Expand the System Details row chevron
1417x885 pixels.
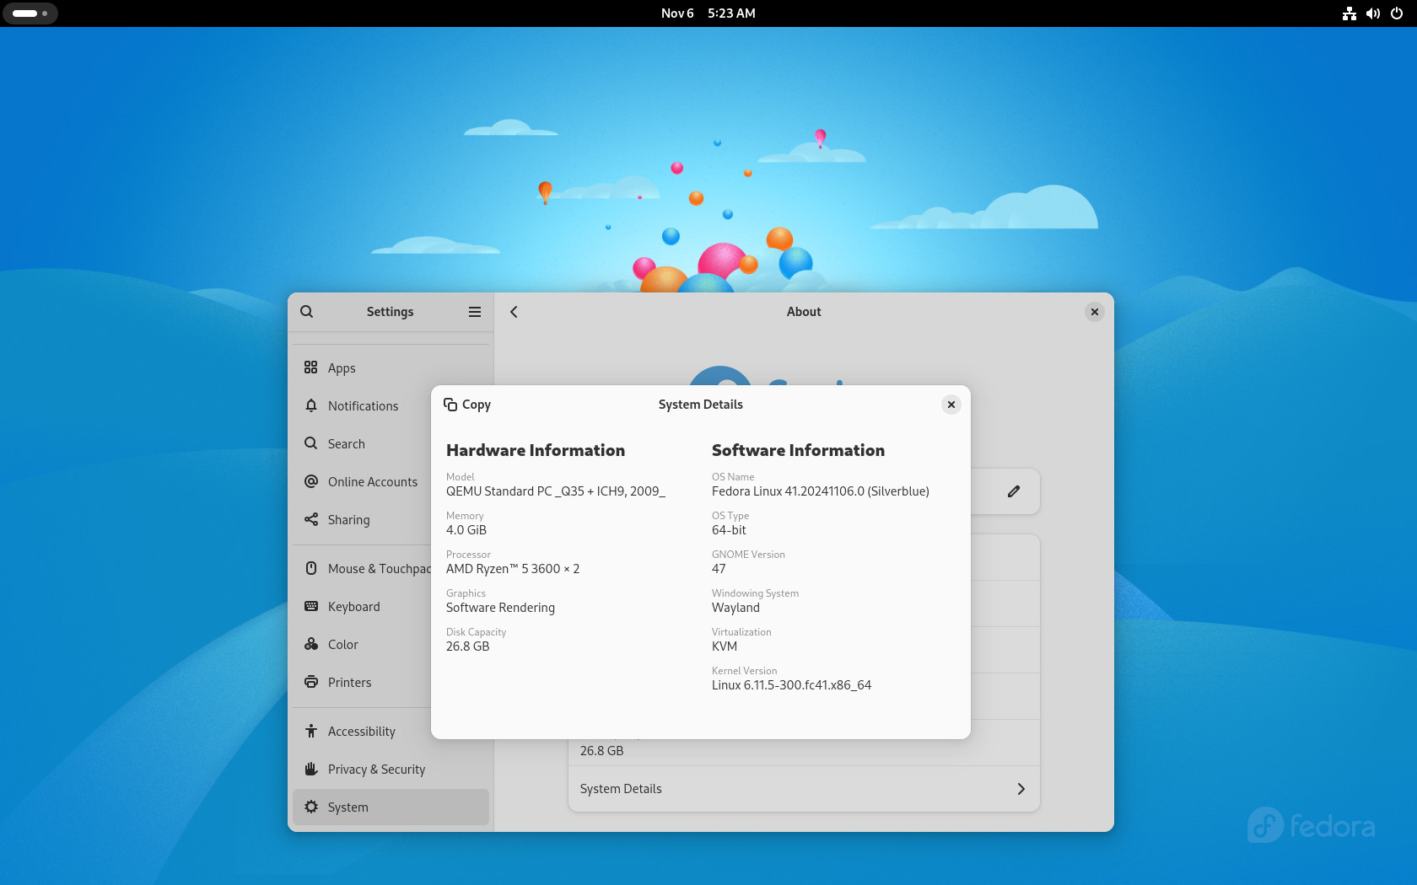coord(1021,789)
